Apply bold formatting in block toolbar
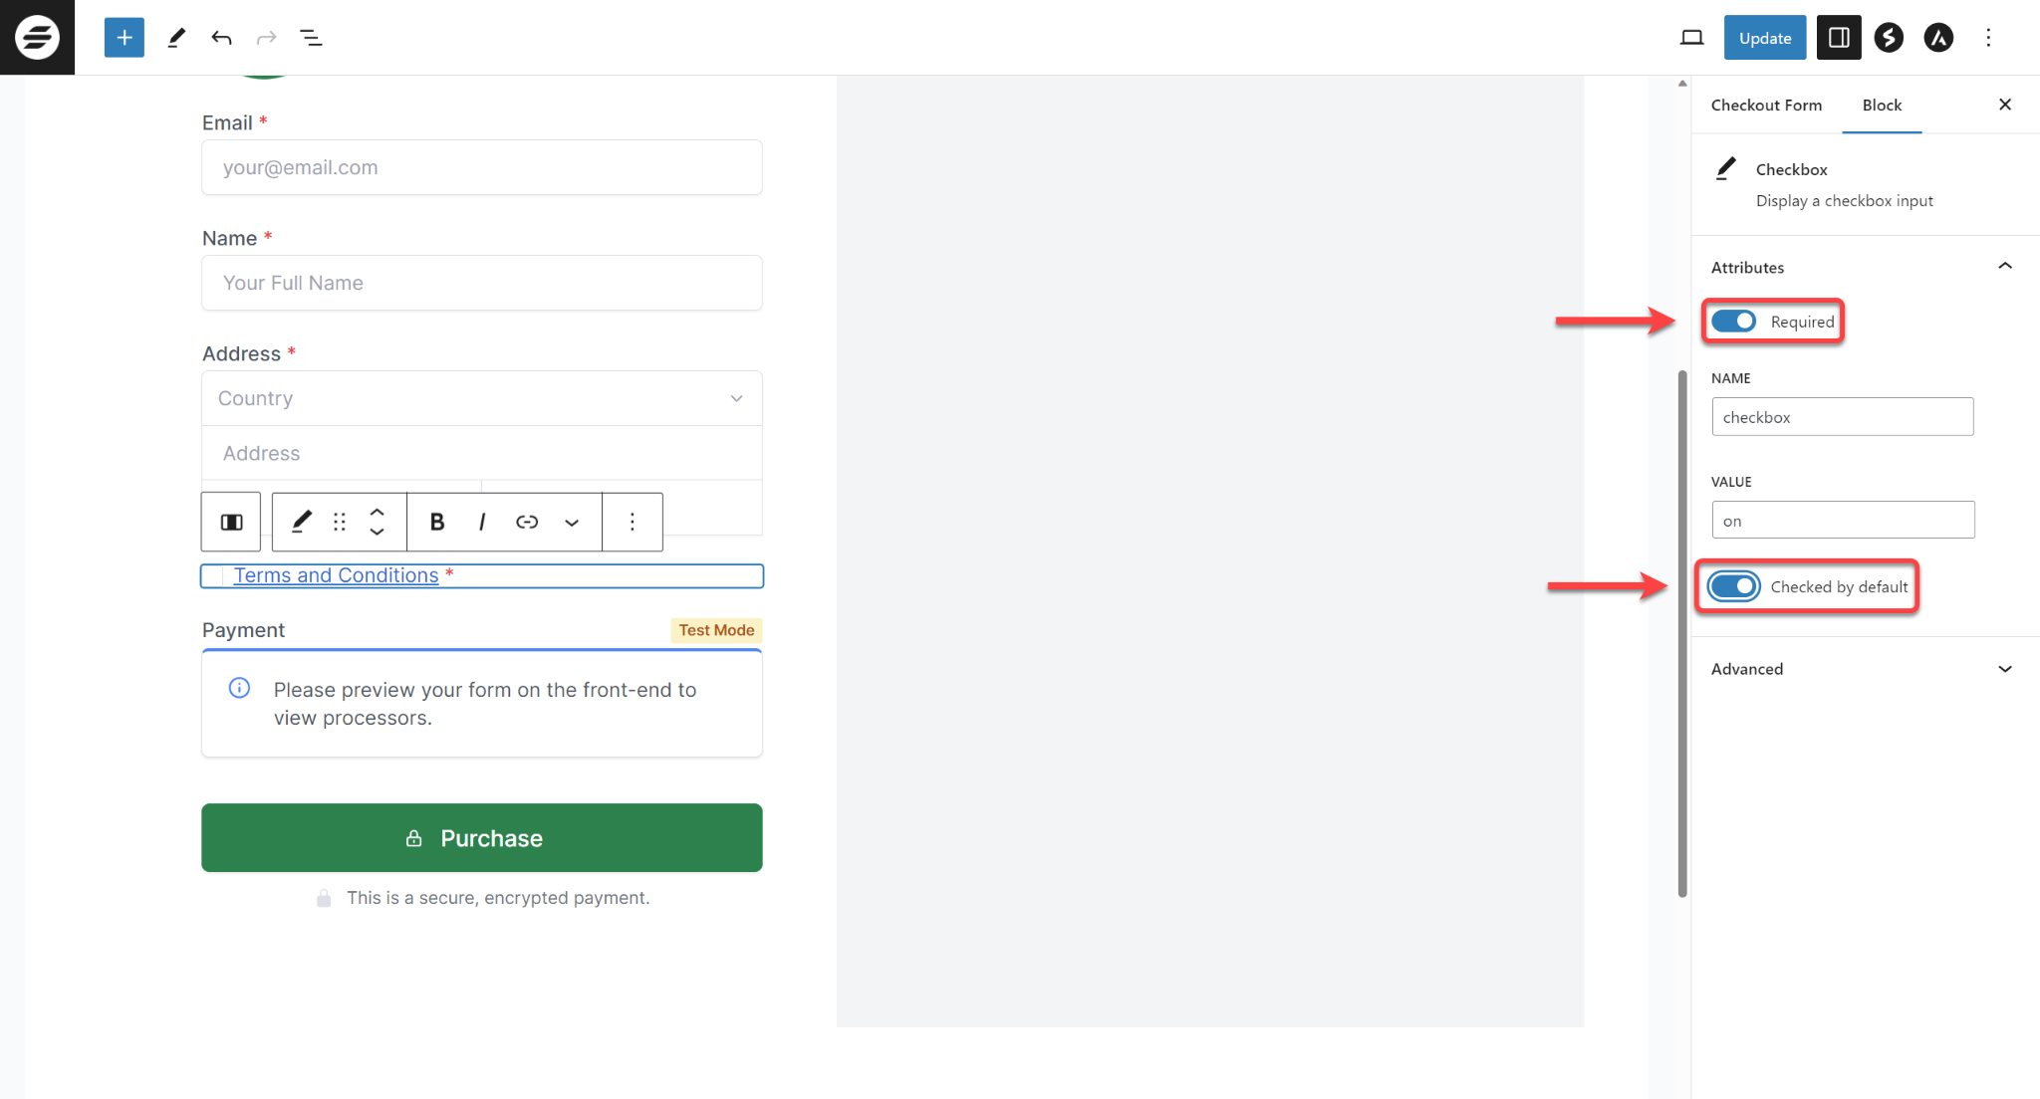This screenshot has height=1099, width=2040. [x=436, y=522]
